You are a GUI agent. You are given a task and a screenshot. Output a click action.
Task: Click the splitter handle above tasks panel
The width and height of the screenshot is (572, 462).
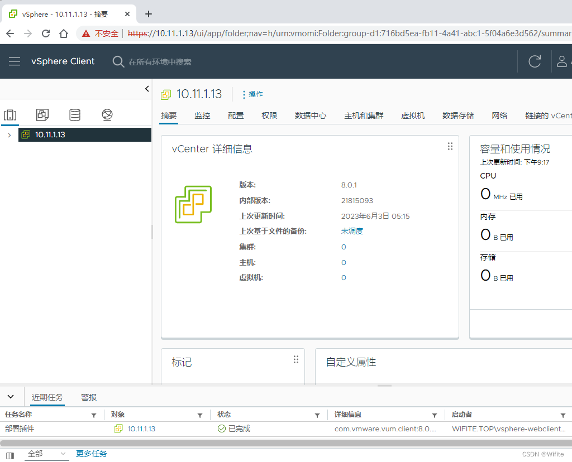(x=384, y=386)
